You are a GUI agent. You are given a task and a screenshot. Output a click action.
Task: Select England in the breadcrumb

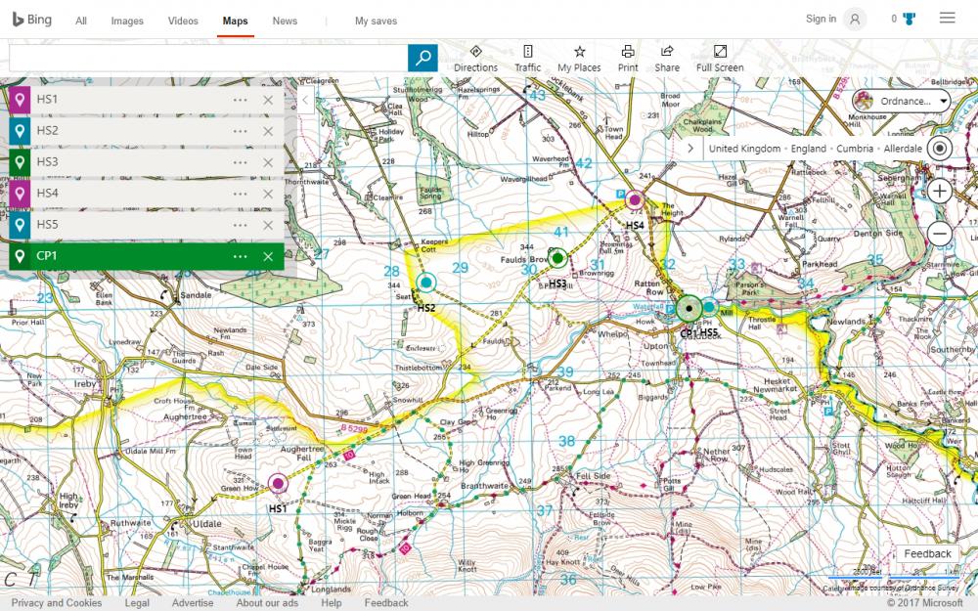tap(809, 149)
